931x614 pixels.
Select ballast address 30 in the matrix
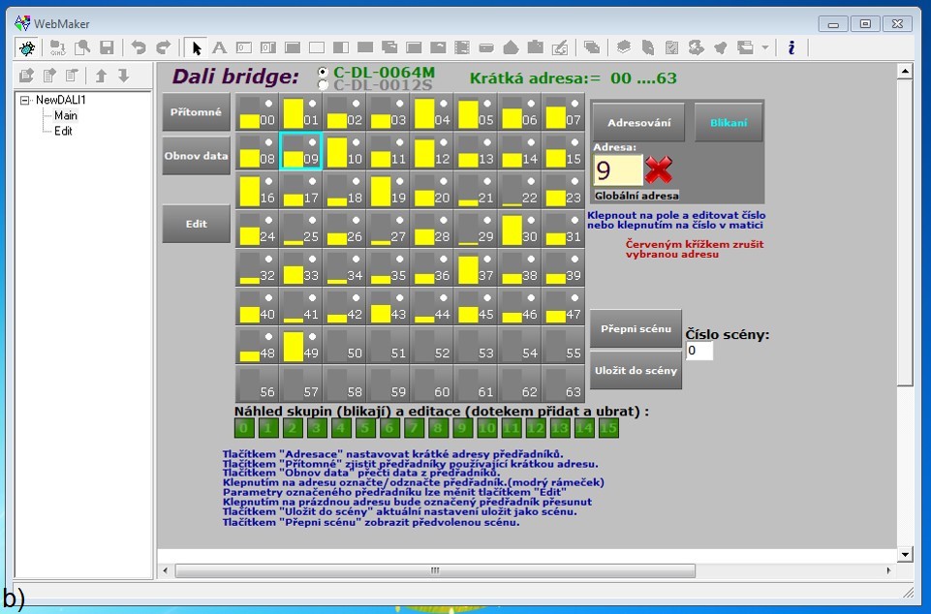point(519,230)
